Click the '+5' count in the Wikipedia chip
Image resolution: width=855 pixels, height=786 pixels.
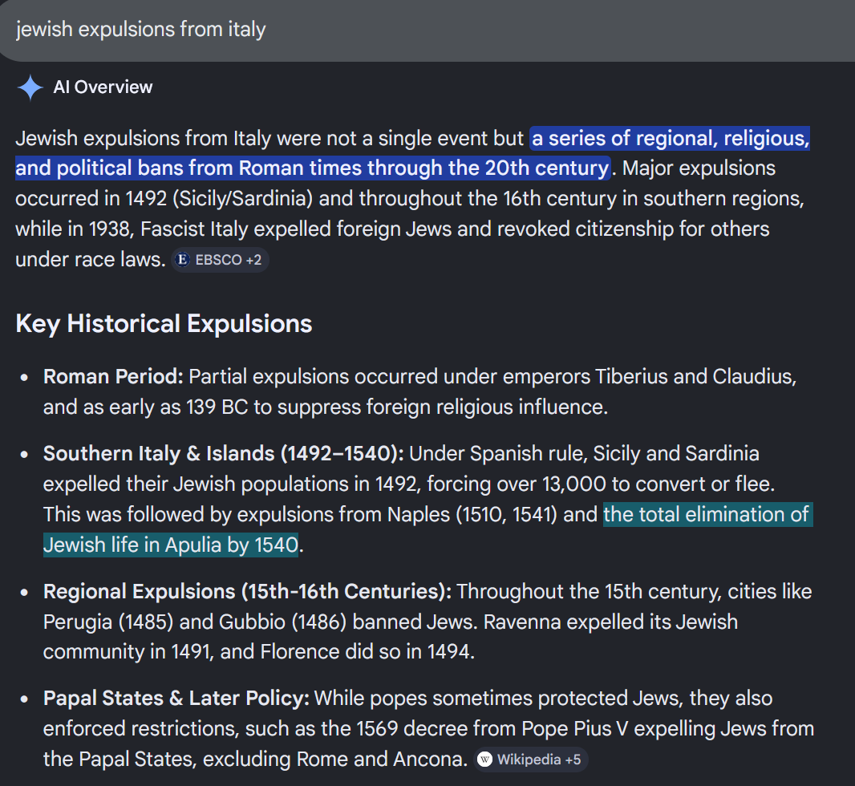pos(573,760)
